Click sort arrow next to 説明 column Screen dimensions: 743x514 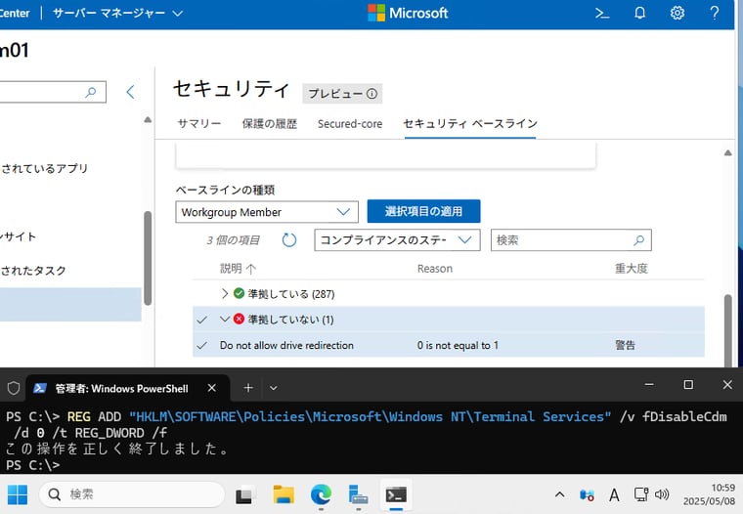[x=251, y=269]
